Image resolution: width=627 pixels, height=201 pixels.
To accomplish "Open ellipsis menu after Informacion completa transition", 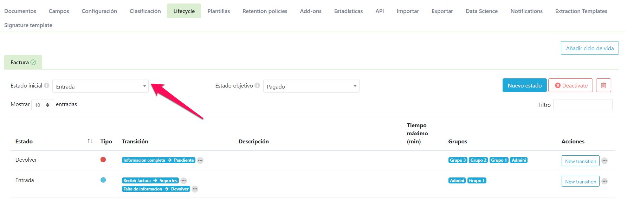I will (200, 160).
